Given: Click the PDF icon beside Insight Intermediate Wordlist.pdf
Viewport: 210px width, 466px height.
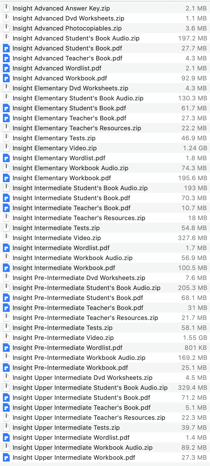Looking at the screenshot, I should (x=6, y=248).
